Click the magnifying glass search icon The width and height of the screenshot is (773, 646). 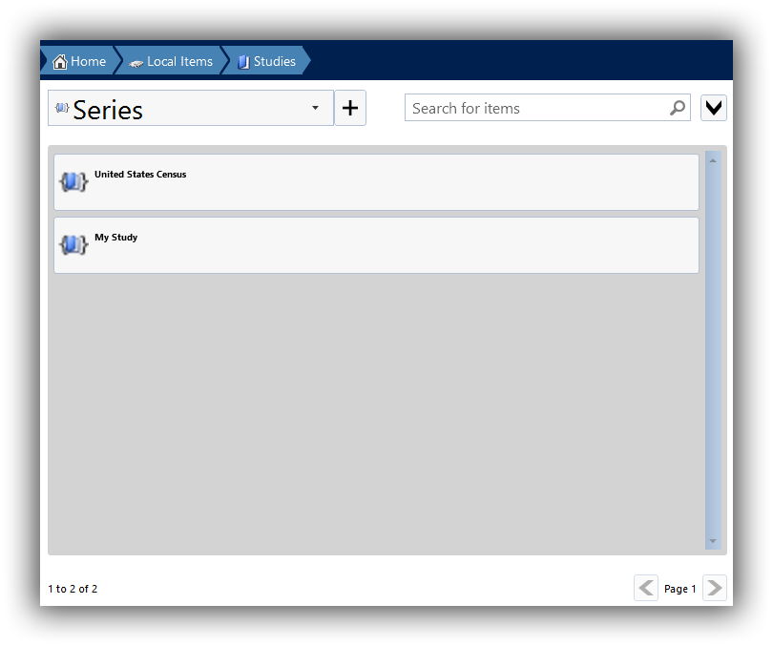tap(678, 108)
